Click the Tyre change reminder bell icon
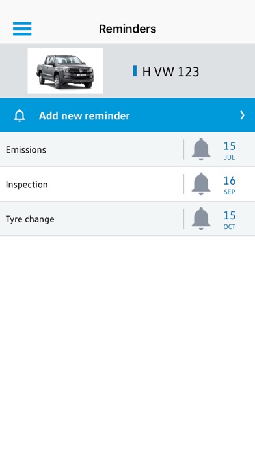 tap(201, 219)
